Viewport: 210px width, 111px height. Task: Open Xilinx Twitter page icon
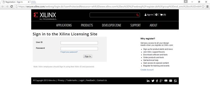[x=153, y=81]
